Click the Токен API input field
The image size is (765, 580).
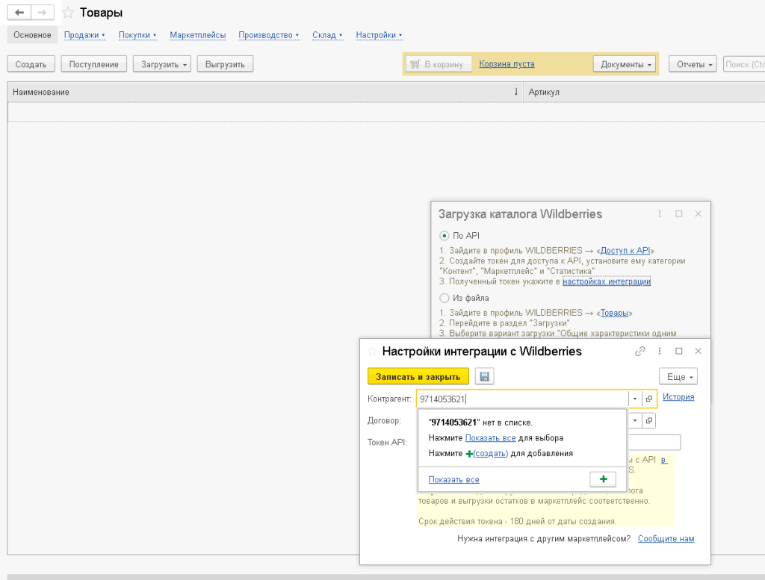pyautogui.click(x=654, y=442)
